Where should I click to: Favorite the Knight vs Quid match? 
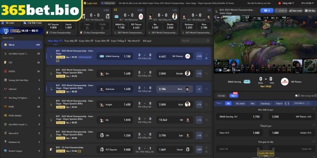click(206, 105)
